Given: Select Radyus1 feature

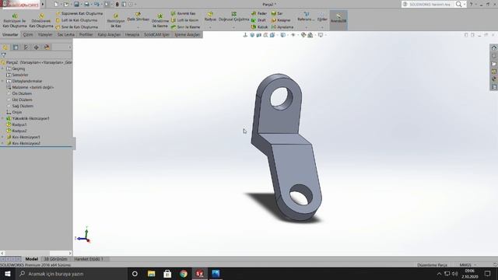Looking at the screenshot, I should pyautogui.click(x=19, y=124).
